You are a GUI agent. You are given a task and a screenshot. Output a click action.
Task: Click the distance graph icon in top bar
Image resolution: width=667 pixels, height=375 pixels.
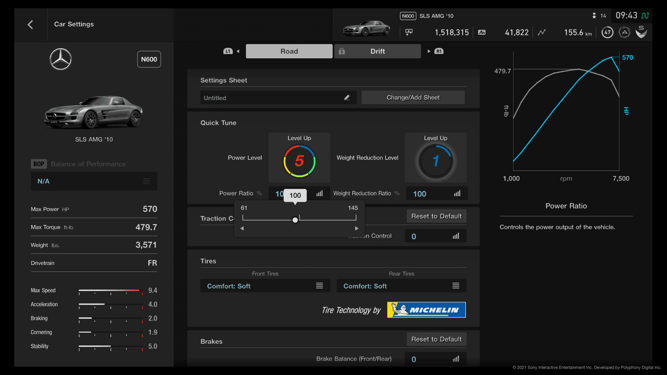coord(542,32)
